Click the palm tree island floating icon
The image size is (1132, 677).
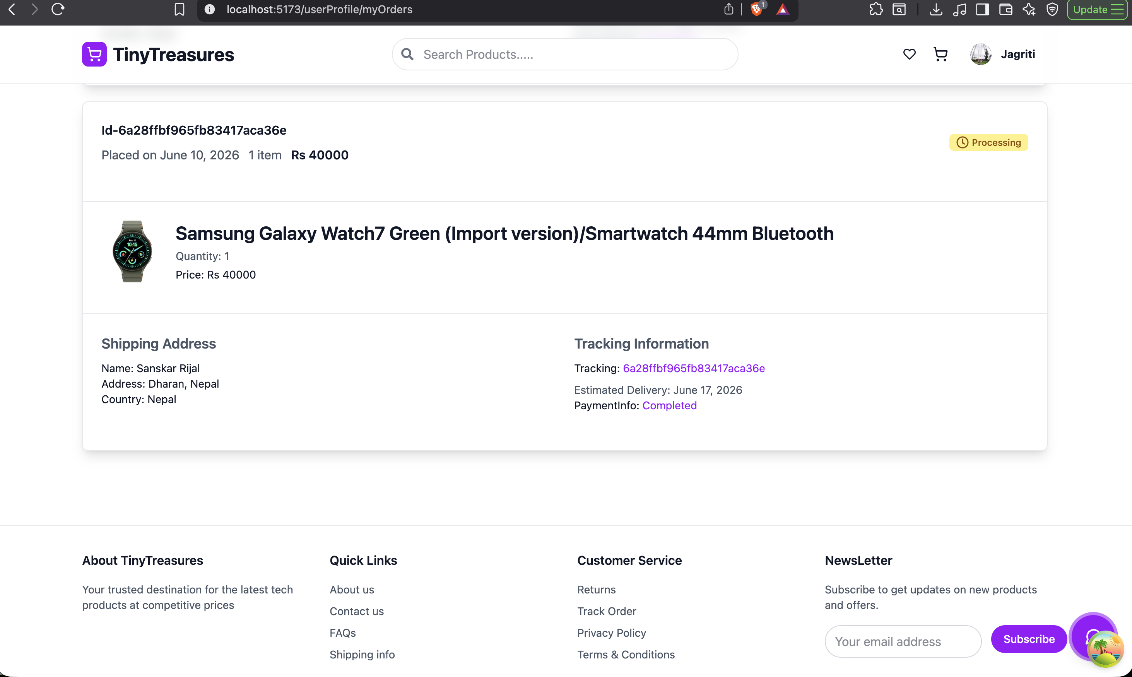point(1105,648)
